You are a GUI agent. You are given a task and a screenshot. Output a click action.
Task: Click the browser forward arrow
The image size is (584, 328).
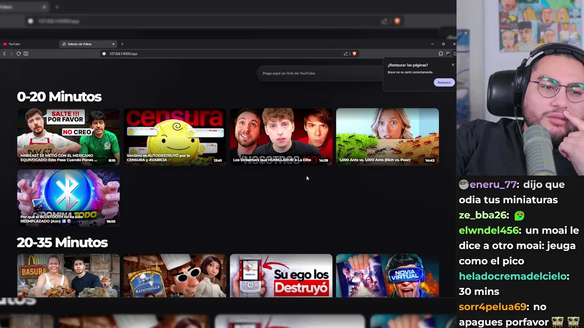[11, 54]
